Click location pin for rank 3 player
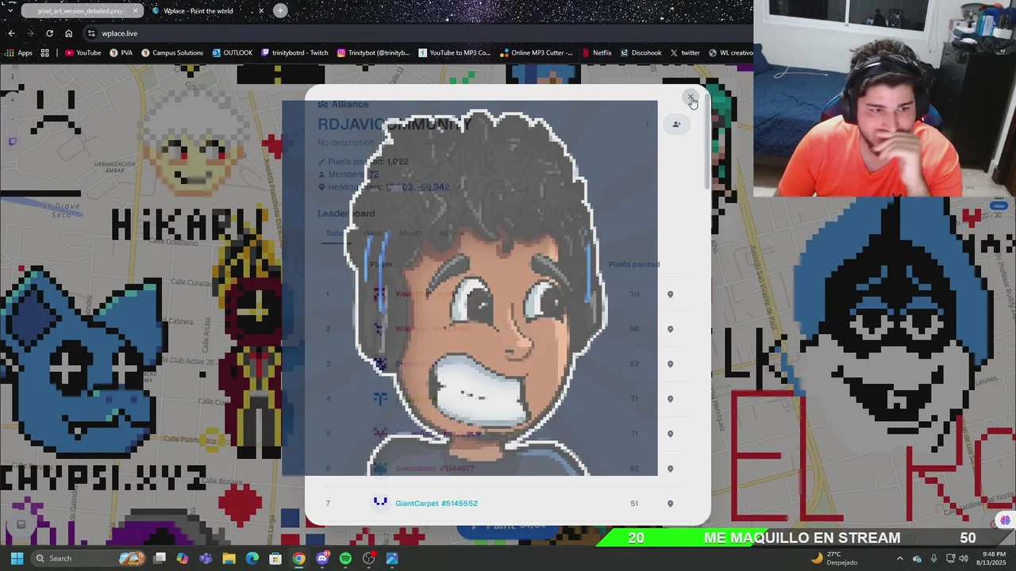The image size is (1016, 571). tap(670, 364)
